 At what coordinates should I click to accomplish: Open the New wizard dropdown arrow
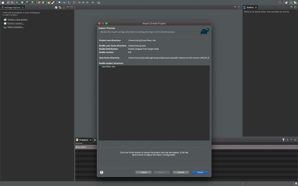click(x=5, y=3)
